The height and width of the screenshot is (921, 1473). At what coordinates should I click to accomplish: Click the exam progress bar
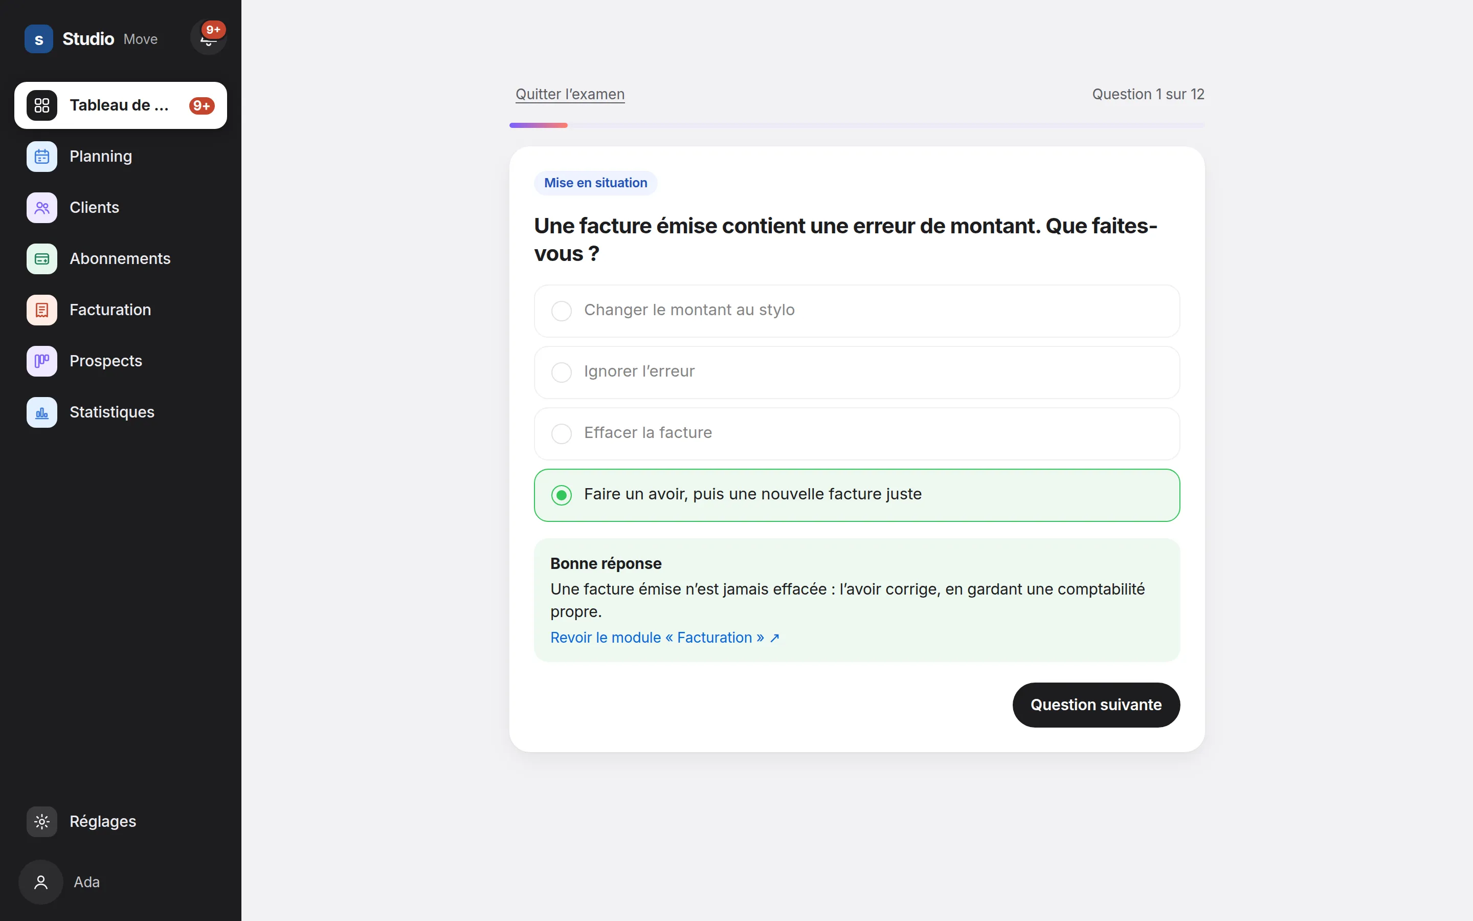click(x=857, y=125)
